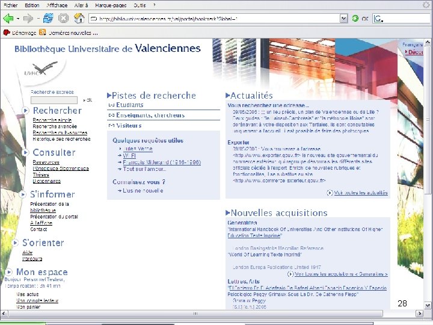Go to the Home page icon

click(x=79, y=18)
